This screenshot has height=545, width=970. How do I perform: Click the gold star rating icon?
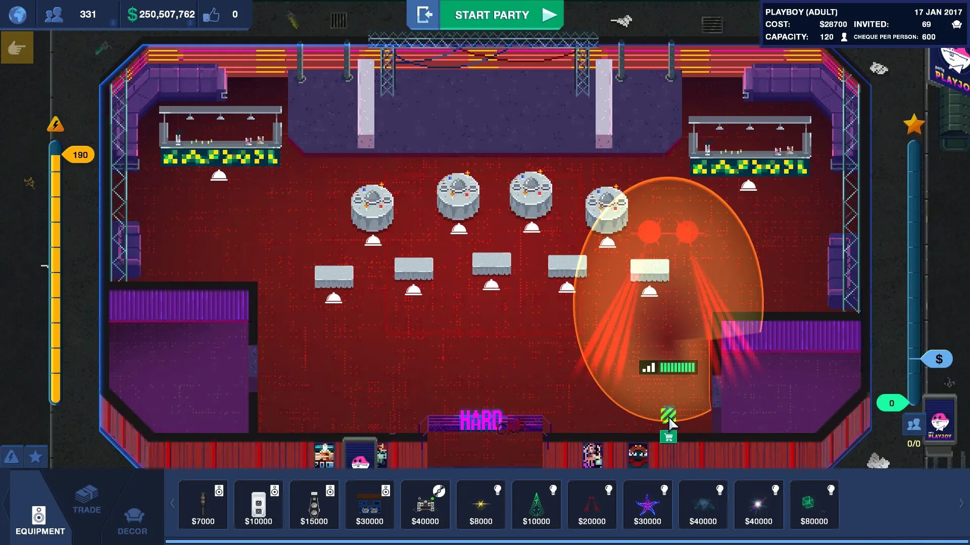point(914,124)
